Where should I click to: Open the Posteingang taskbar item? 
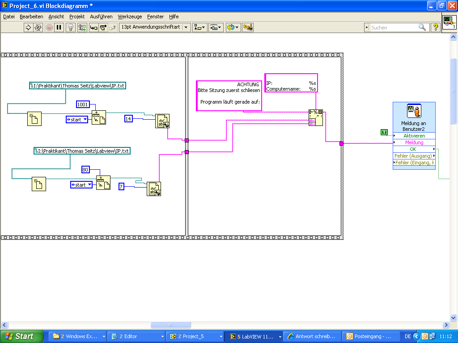(370, 336)
